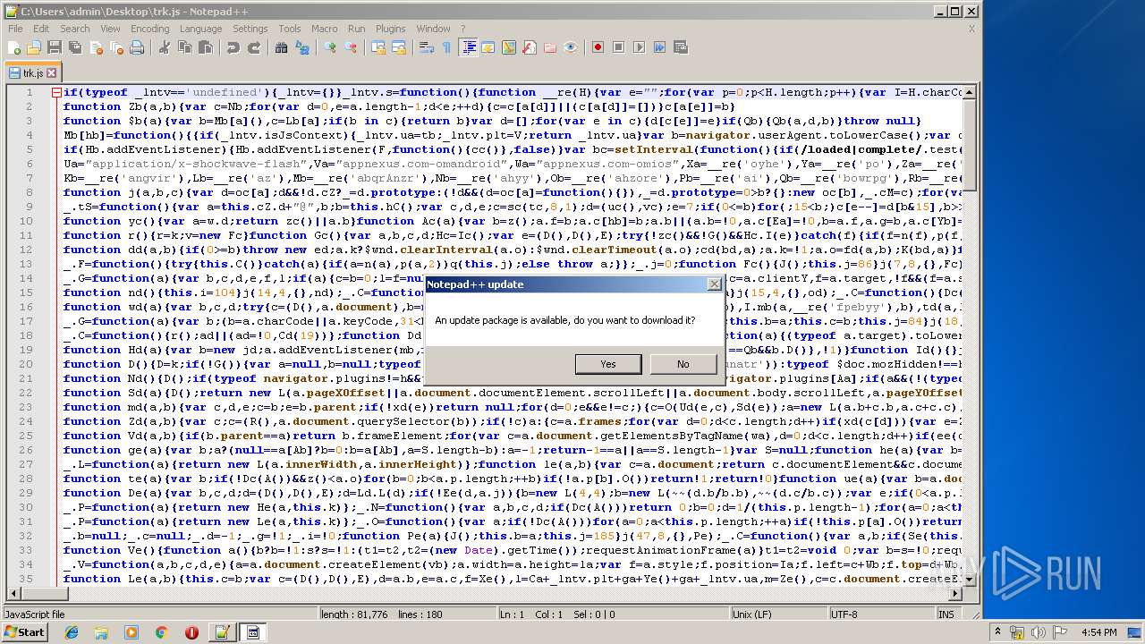Open Windows Media Player taskbar icon

click(131, 632)
